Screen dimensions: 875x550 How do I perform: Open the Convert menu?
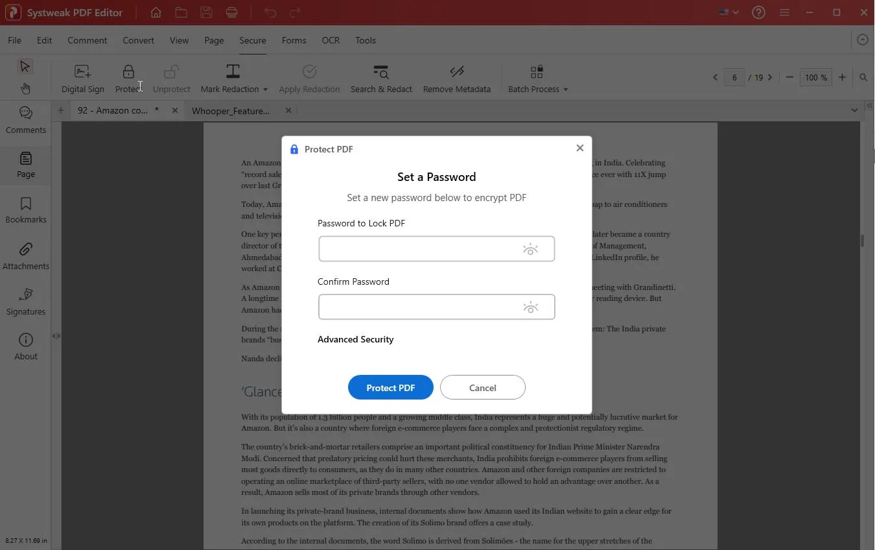coord(138,40)
